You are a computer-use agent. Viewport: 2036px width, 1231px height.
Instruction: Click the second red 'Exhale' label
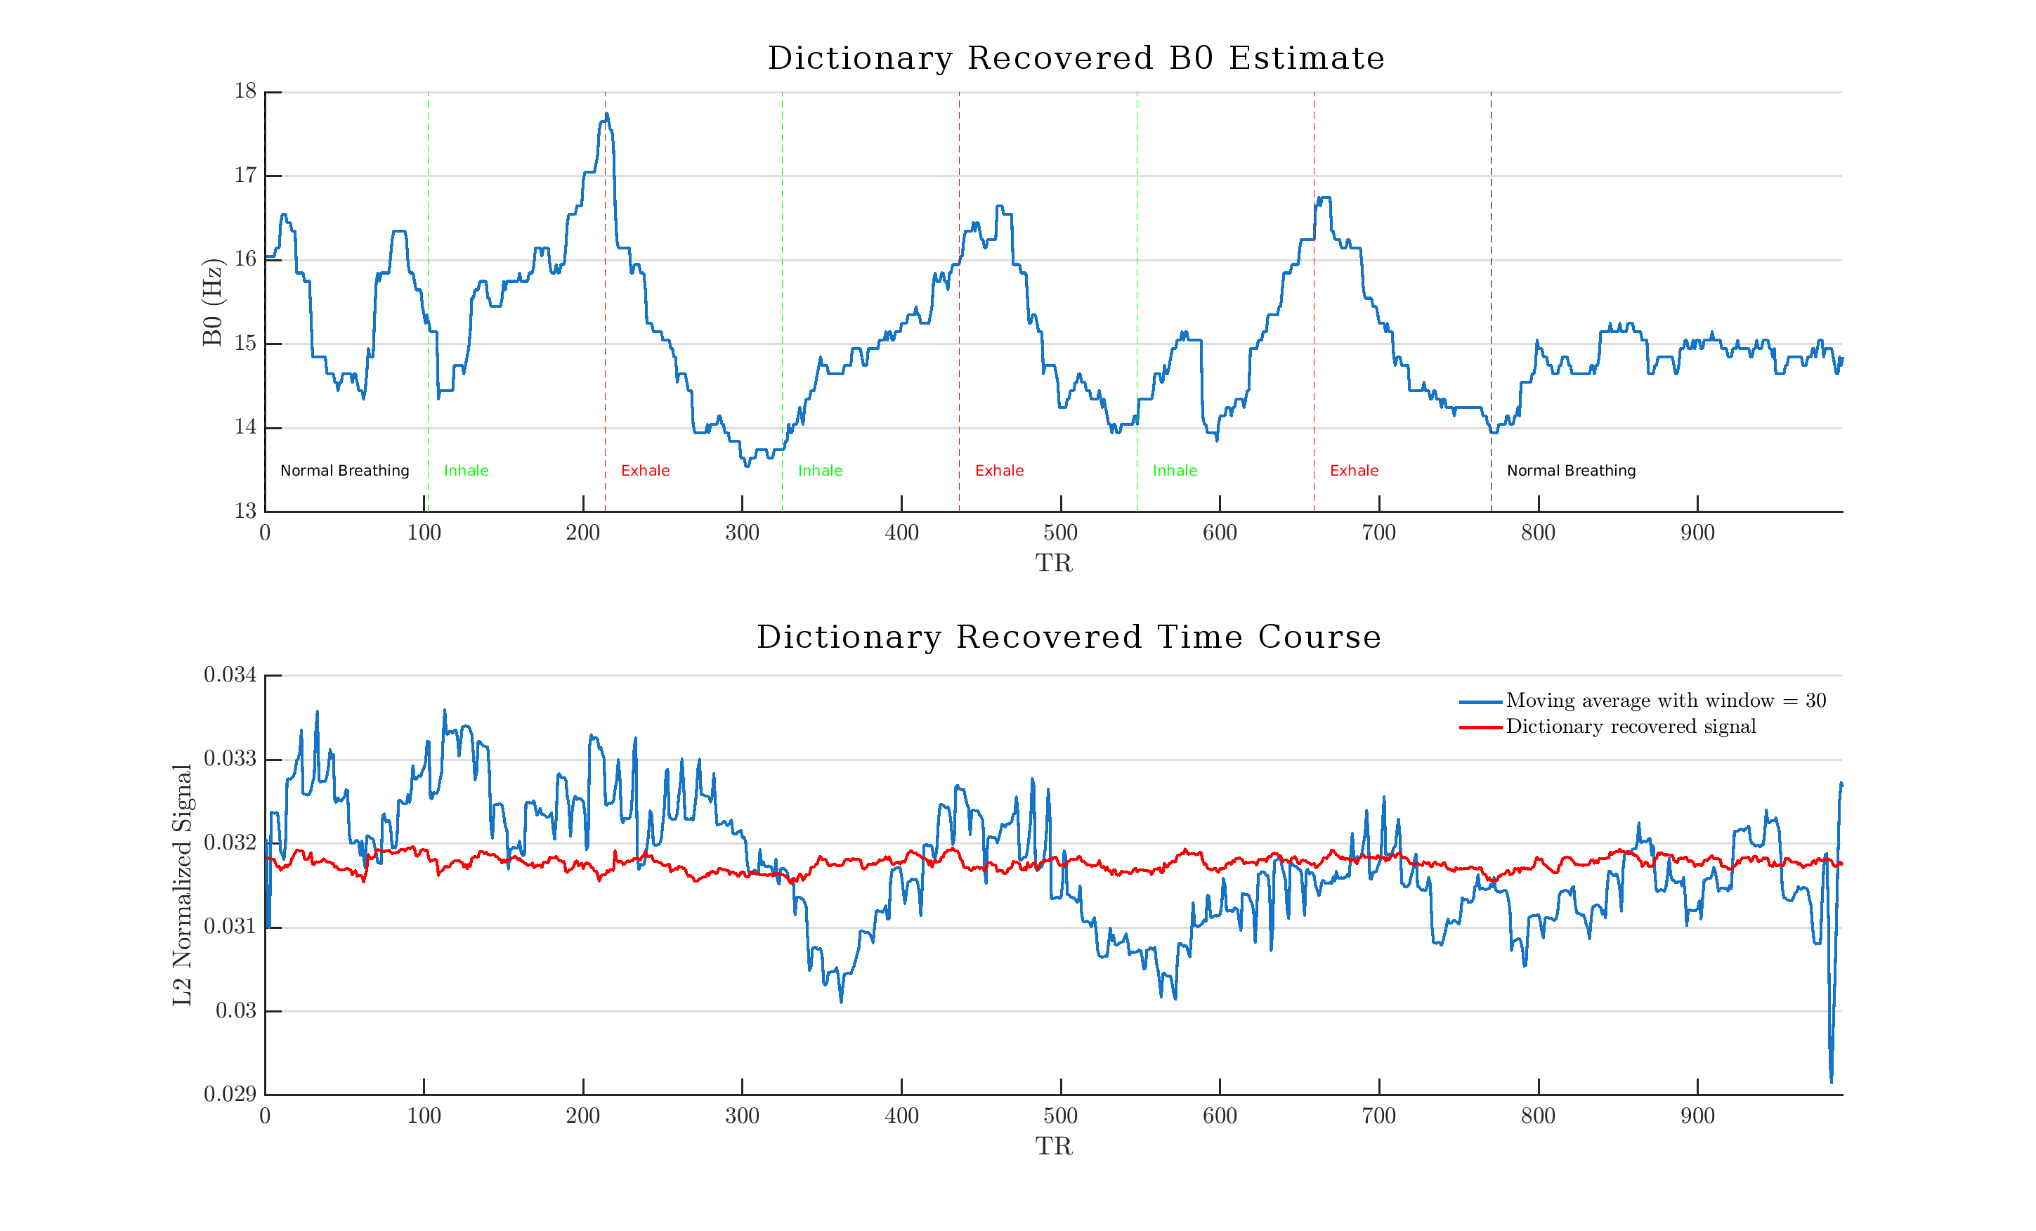pyautogui.click(x=999, y=471)
